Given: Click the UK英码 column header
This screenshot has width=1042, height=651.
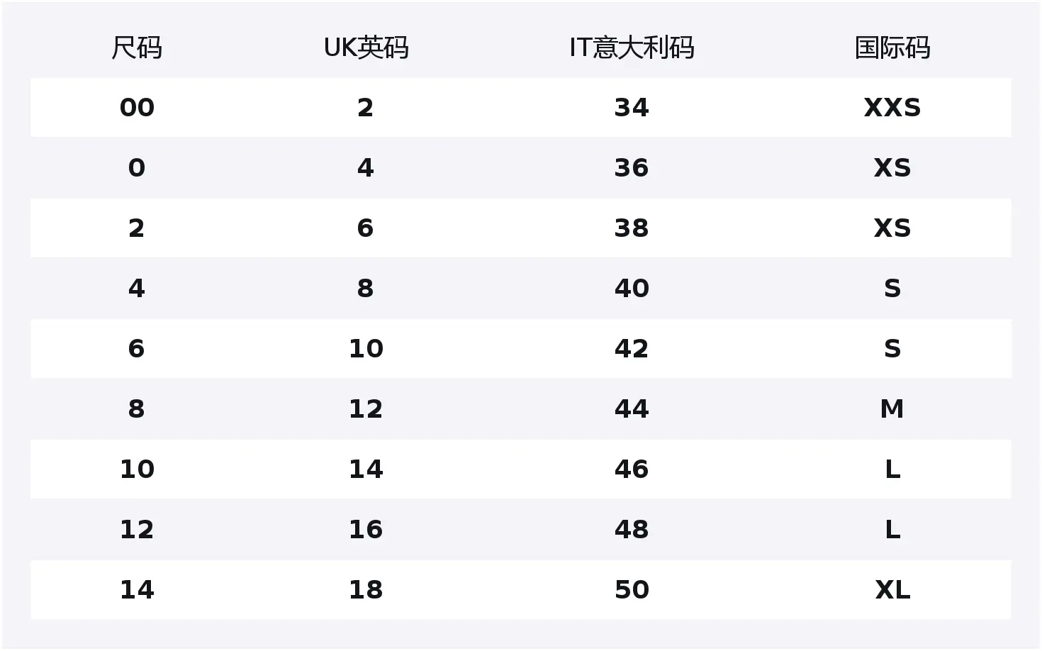Looking at the screenshot, I should pos(366,48).
